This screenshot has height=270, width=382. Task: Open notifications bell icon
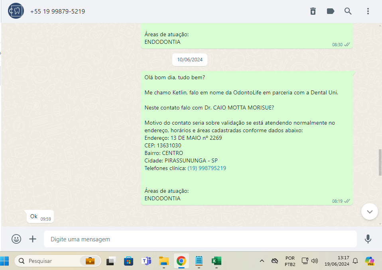[x=355, y=261]
